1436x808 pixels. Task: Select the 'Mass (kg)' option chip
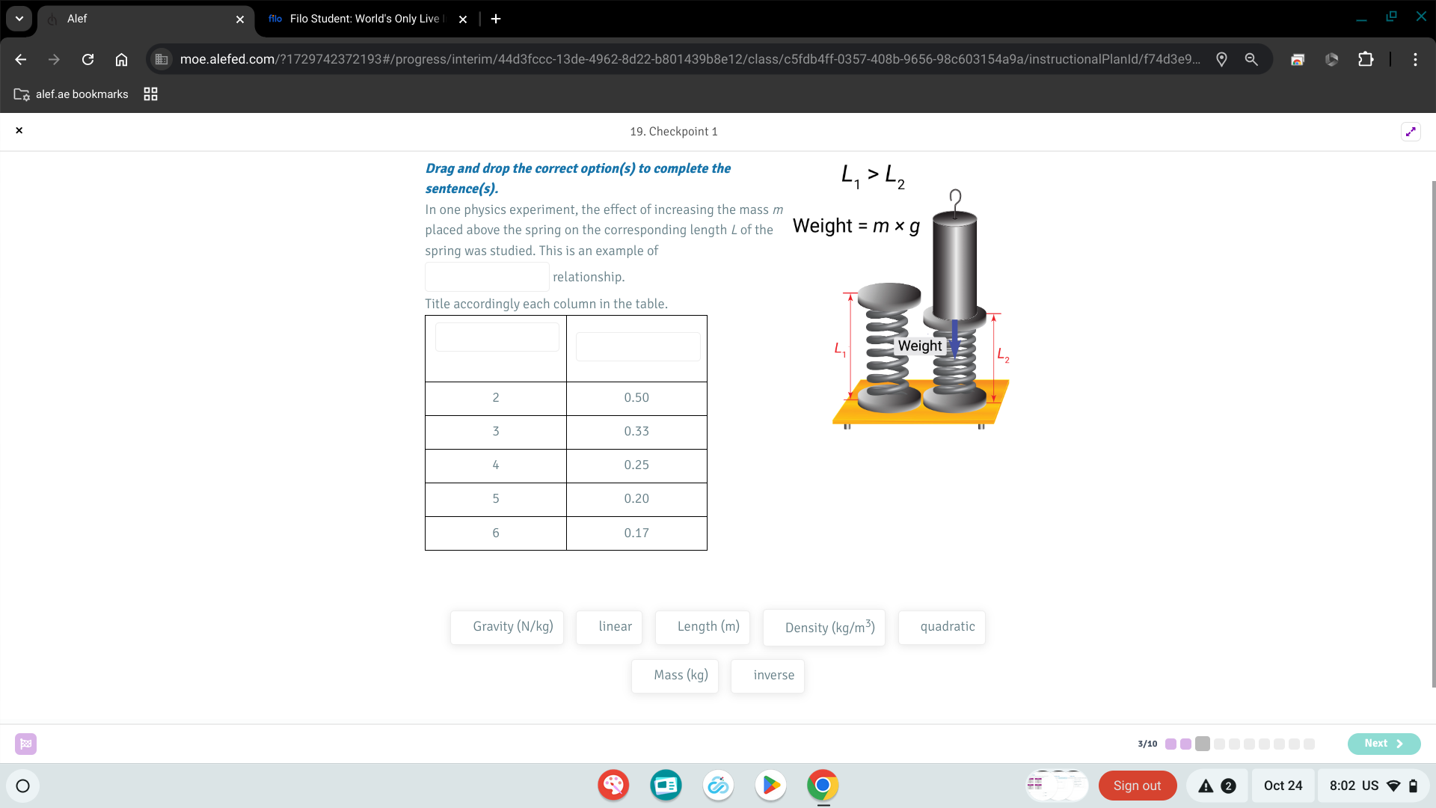point(675,676)
